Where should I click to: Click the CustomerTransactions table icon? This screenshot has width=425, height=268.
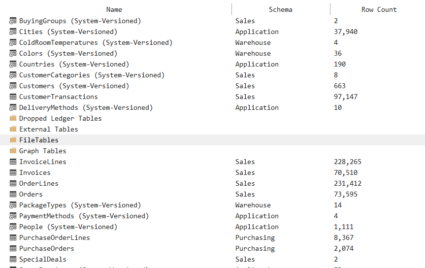tap(13, 97)
